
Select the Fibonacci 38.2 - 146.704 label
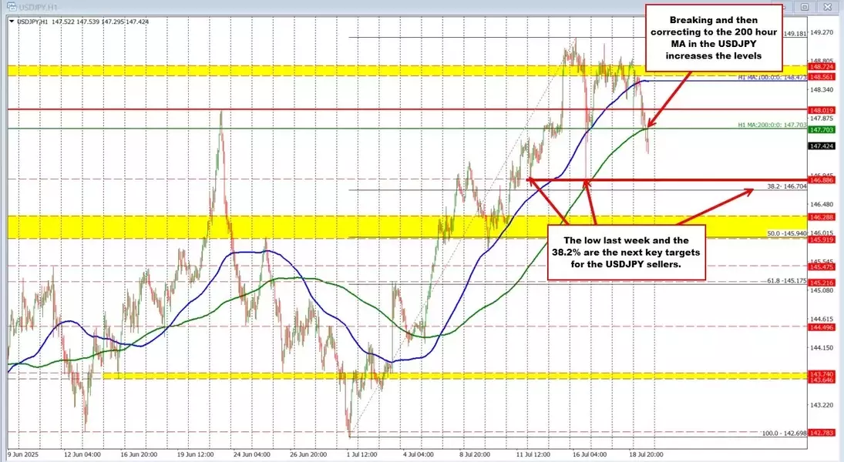(787, 186)
